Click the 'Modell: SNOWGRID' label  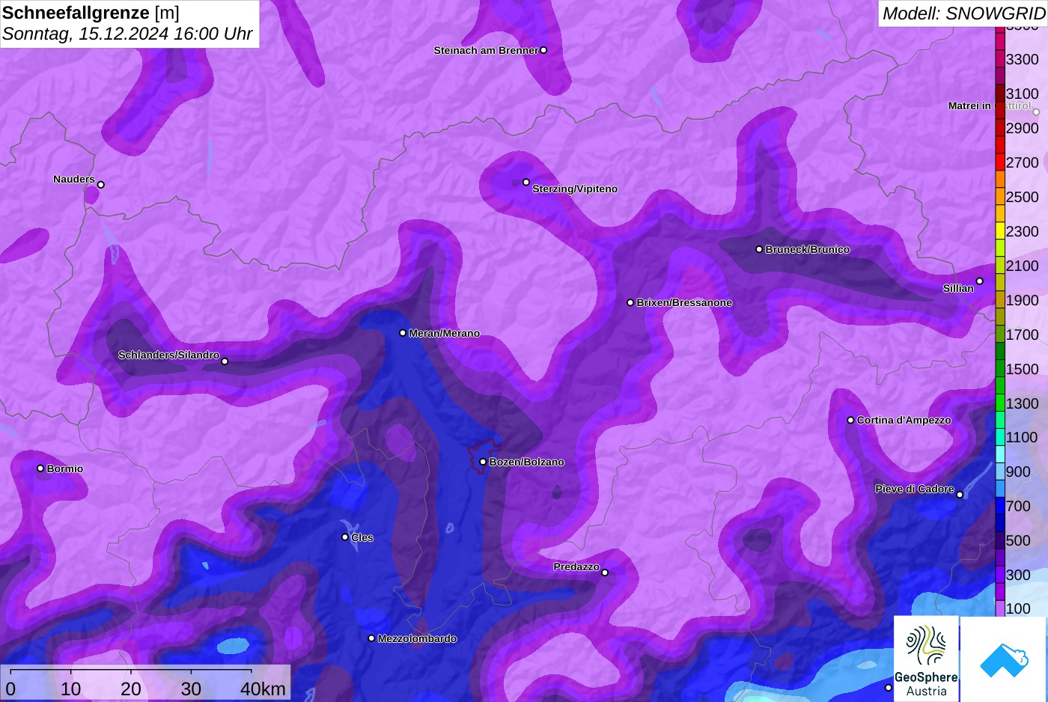tap(963, 13)
